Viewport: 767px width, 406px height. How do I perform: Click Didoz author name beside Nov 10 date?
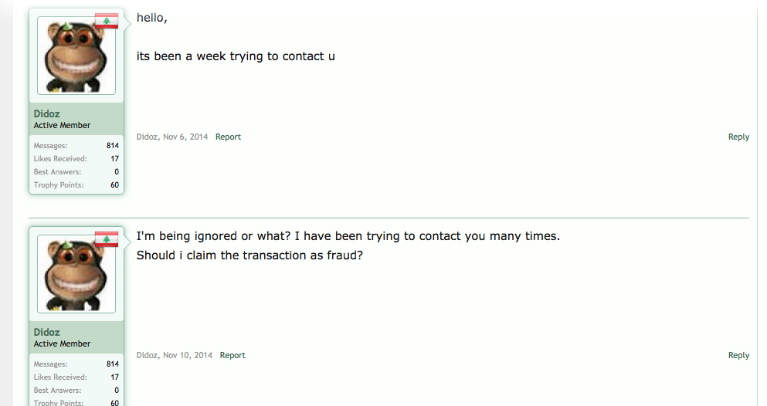click(147, 355)
